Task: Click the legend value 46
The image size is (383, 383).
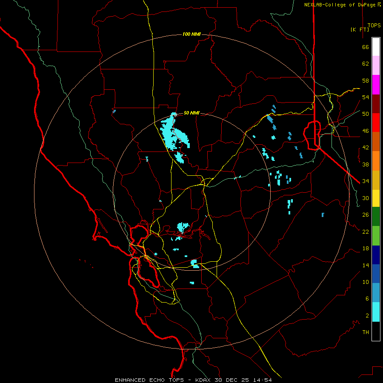Action: point(366,131)
